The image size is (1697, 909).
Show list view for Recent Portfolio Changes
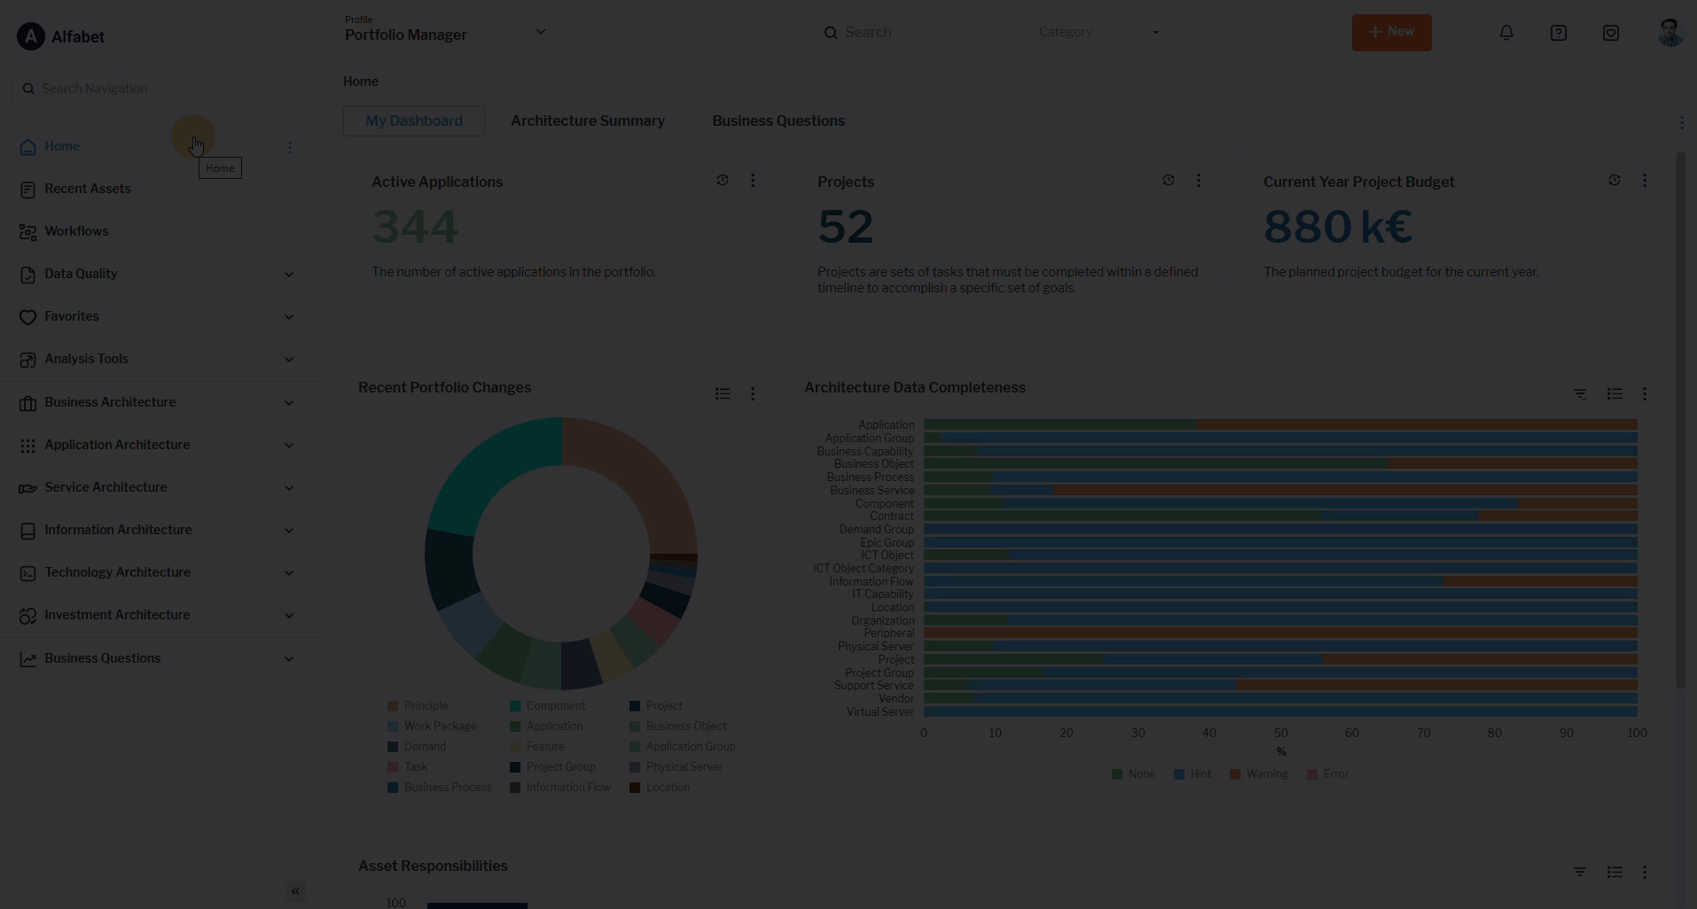coord(723,394)
